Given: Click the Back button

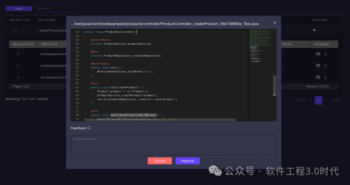Looking at the screenshot, I should point(19,8).
